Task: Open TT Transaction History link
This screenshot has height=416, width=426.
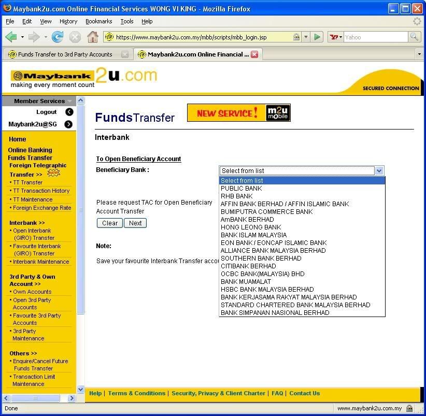Action: pyautogui.click(x=41, y=191)
